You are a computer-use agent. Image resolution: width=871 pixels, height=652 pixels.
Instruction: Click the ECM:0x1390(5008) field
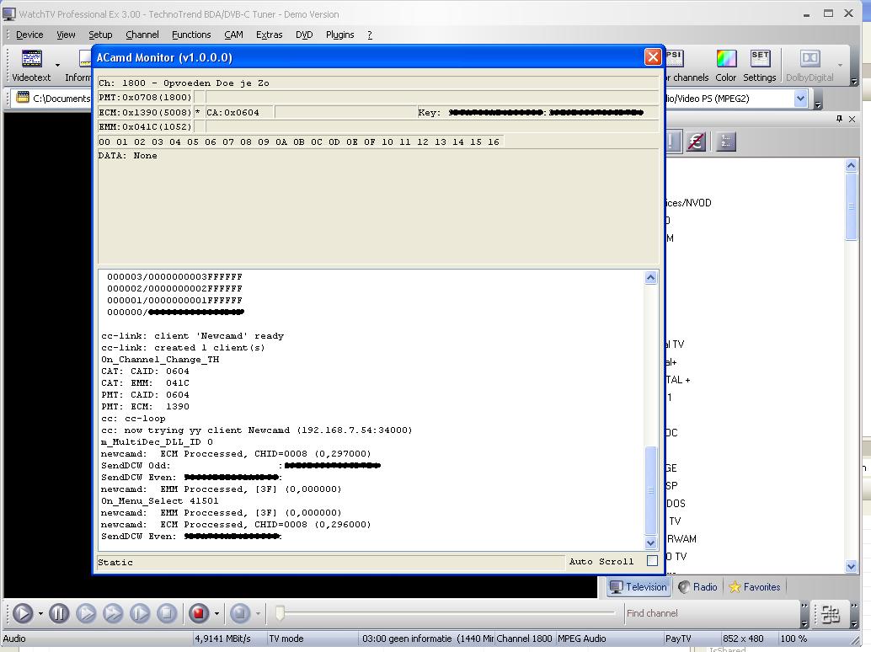[x=145, y=112]
